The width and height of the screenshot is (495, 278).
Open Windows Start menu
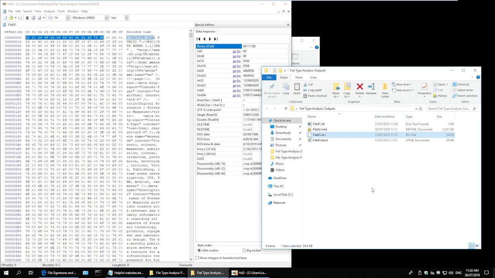click(x=6, y=273)
